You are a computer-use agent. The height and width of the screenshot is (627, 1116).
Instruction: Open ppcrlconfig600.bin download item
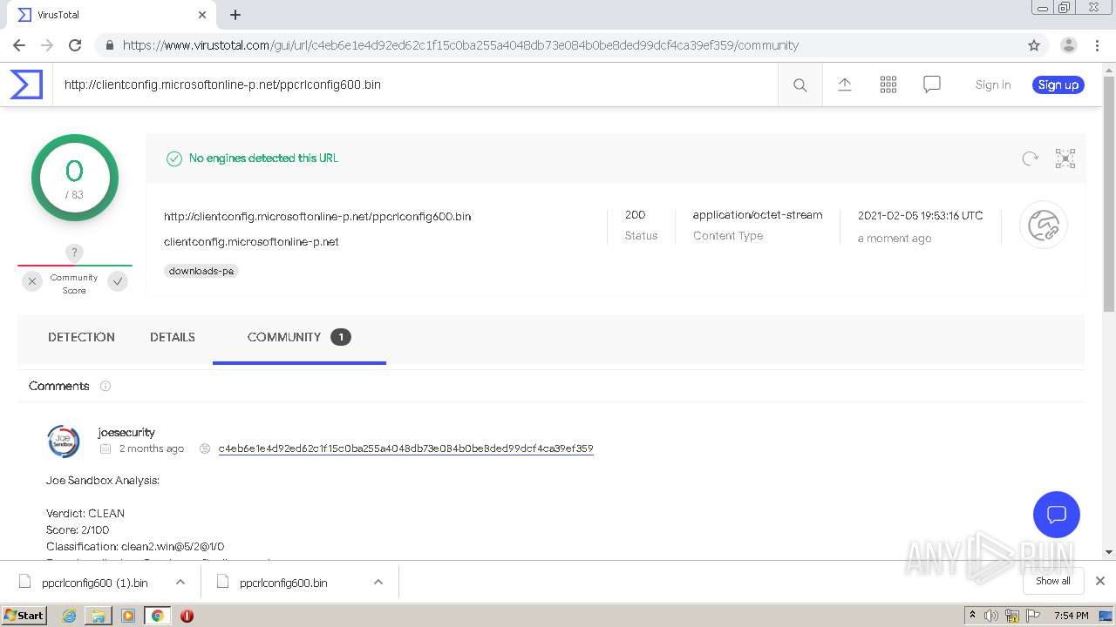click(x=284, y=583)
